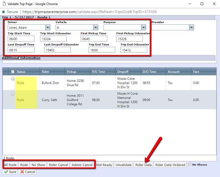The width and height of the screenshot is (220, 177).
Task: Click the All Rode button
Action: [x=10, y=165]
